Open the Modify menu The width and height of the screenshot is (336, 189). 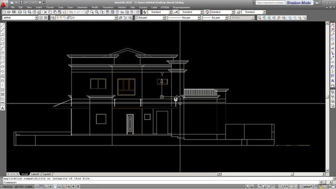(x=95, y=7)
